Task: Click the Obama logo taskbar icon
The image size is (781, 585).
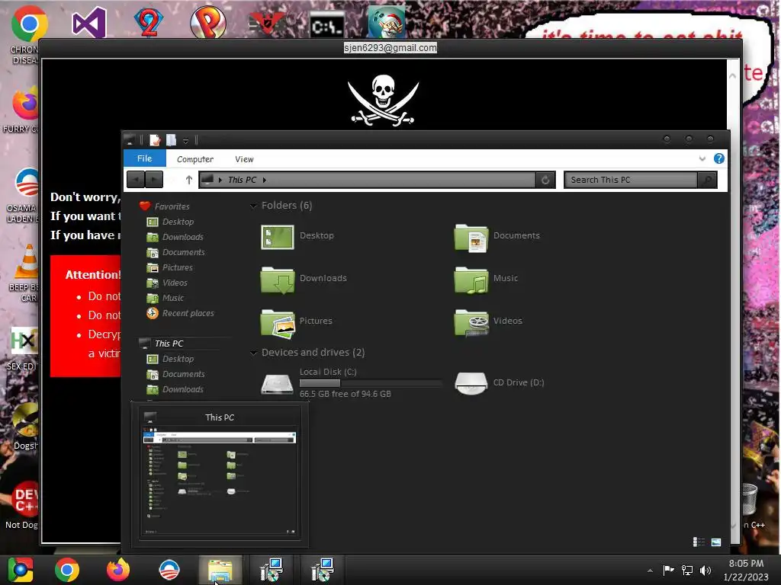Action: pos(169,570)
